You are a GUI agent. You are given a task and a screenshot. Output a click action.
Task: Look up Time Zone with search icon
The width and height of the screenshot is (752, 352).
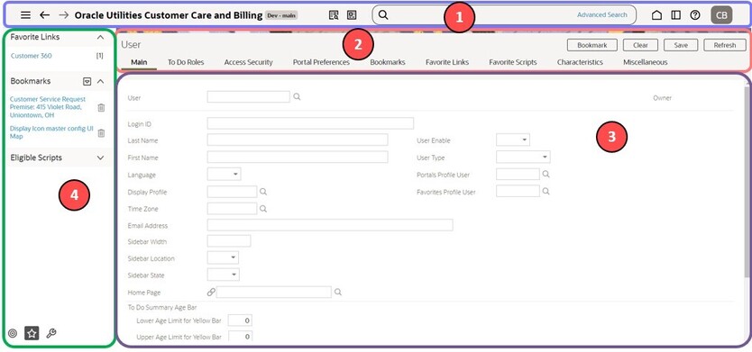(262, 209)
